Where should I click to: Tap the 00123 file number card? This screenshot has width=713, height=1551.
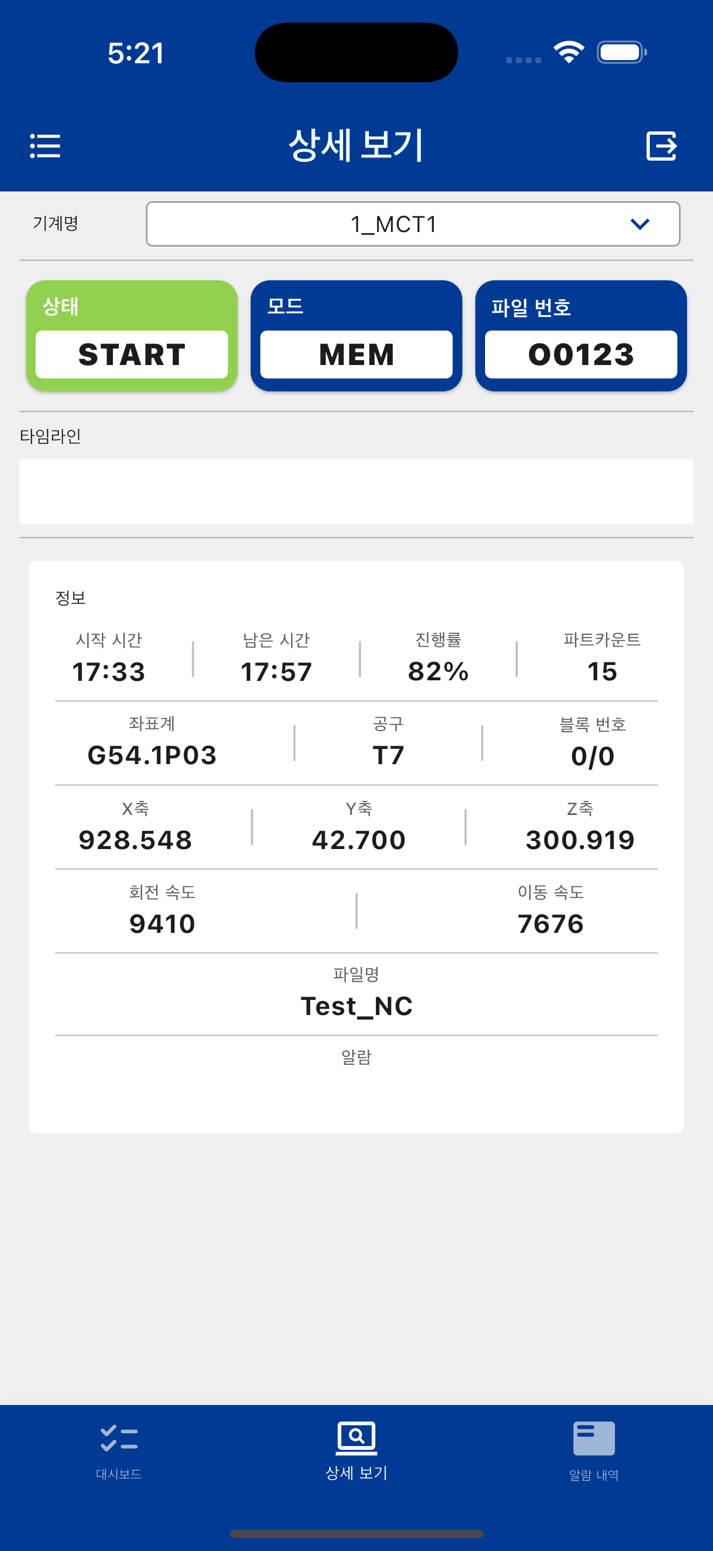point(581,335)
